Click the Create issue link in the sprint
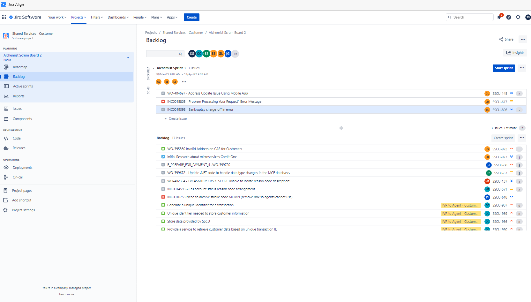This screenshot has width=531, height=302. tap(176, 118)
